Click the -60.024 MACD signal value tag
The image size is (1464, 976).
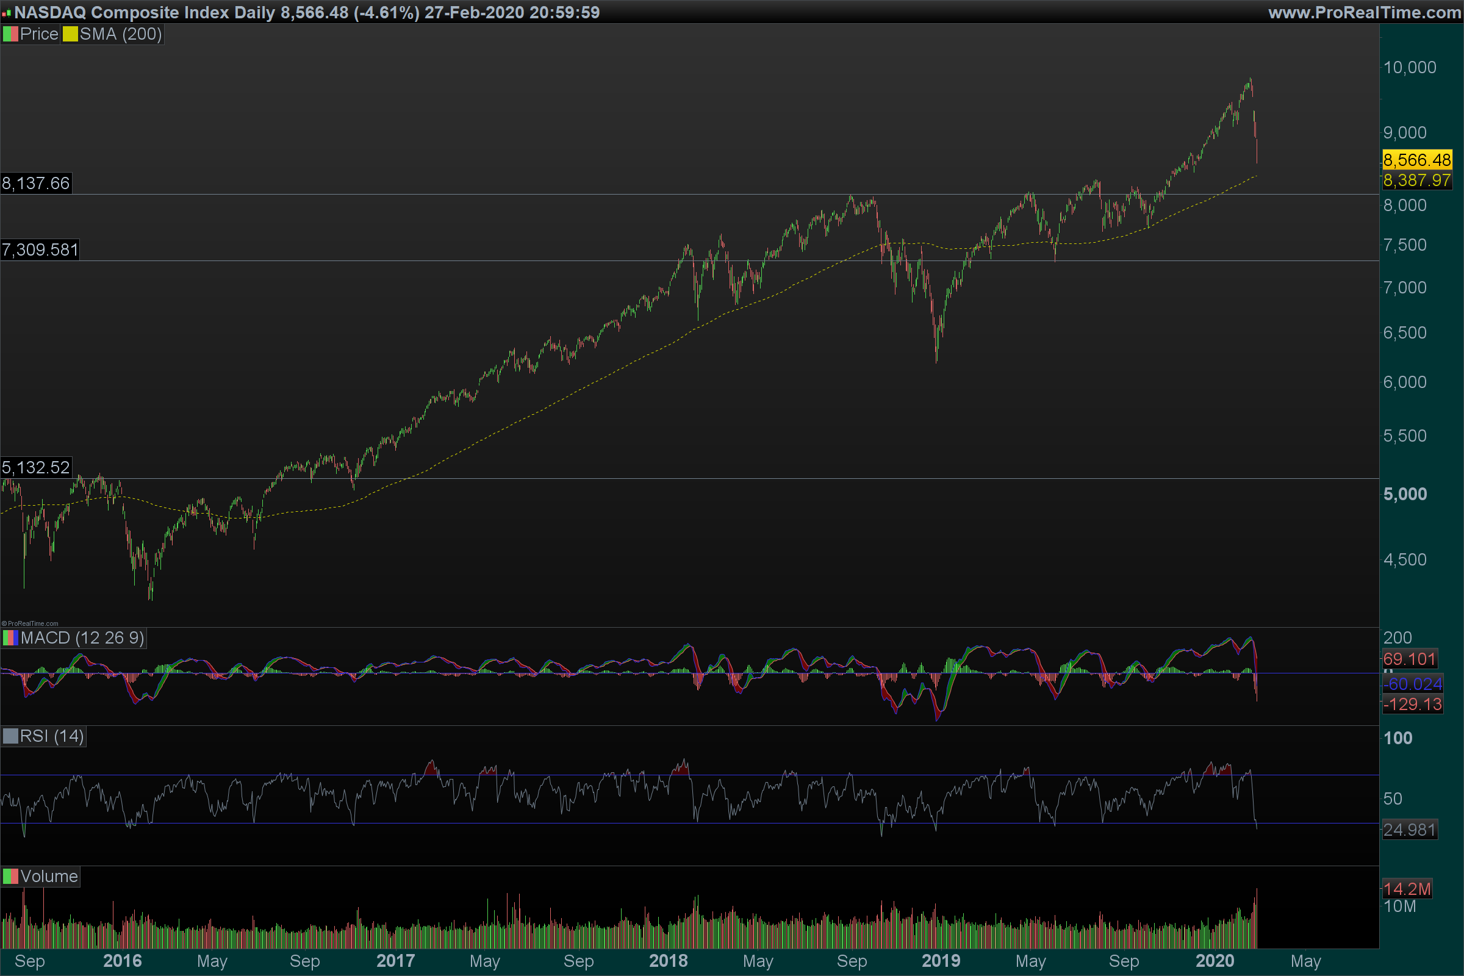click(x=1412, y=684)
